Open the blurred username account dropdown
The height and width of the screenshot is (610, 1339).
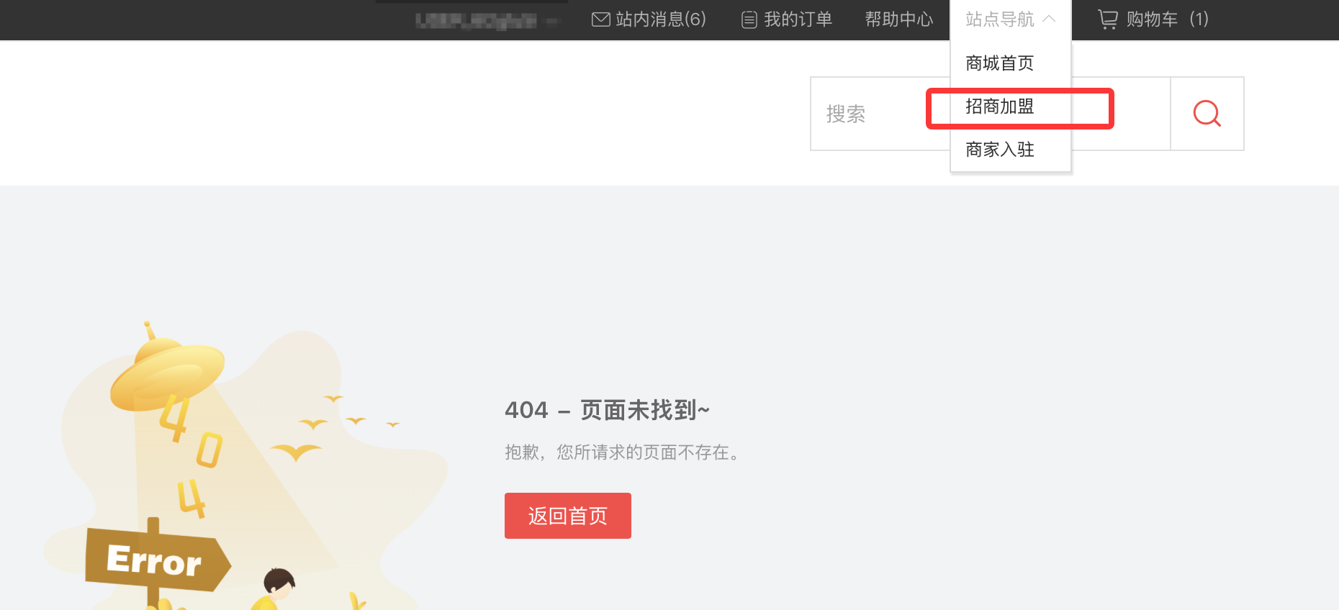click(x=486, y=21)
